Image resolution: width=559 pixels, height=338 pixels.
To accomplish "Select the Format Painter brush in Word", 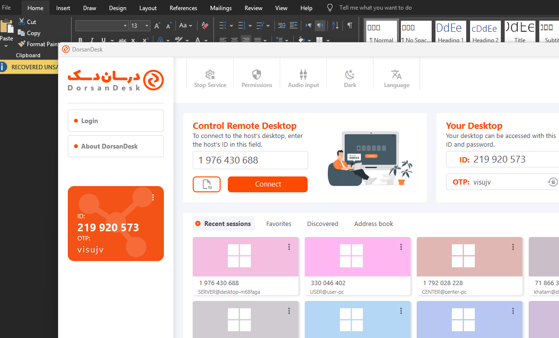I will (22, 44).
